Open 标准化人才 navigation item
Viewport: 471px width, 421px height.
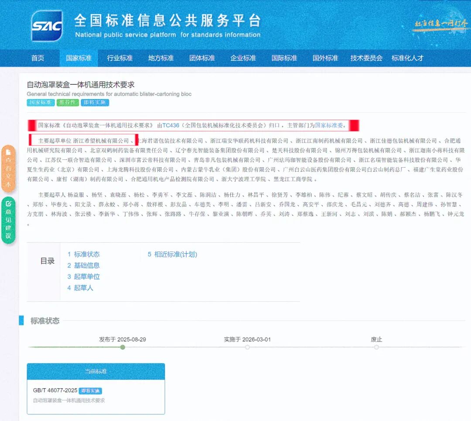click(x=408, y=58)
